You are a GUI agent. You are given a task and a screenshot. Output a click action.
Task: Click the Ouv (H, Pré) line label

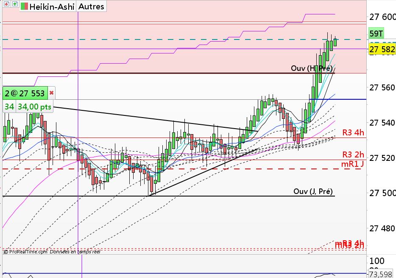tap(312, 68)
